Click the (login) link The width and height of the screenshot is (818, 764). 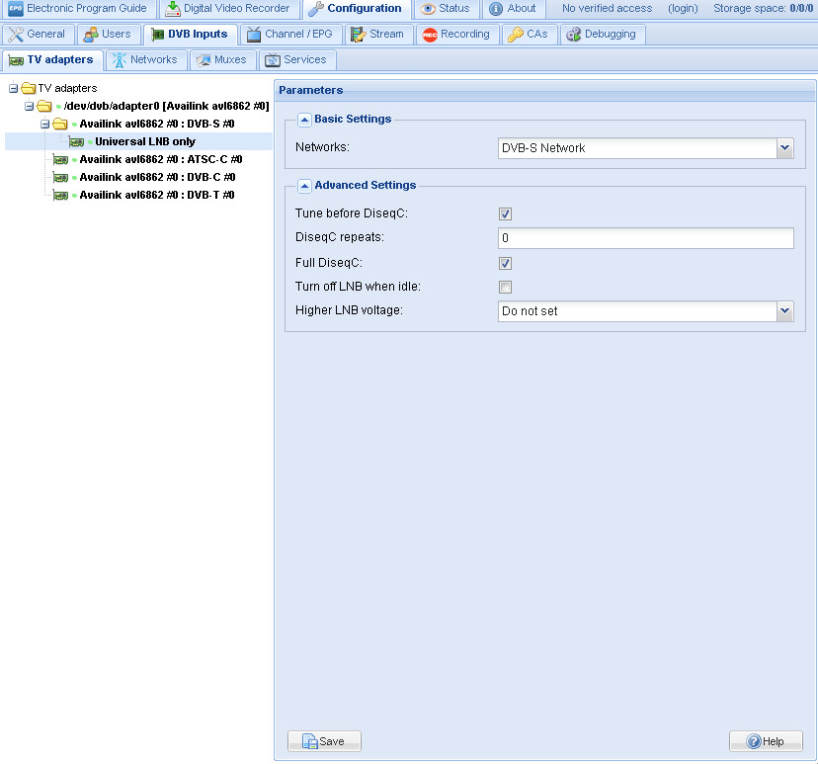coord(683,8)
